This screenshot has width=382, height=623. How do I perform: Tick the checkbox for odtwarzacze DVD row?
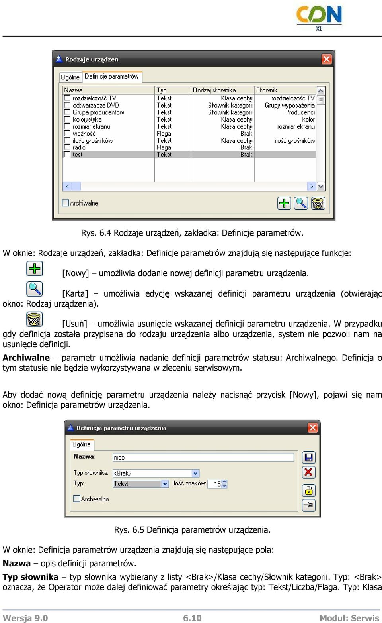67,105
